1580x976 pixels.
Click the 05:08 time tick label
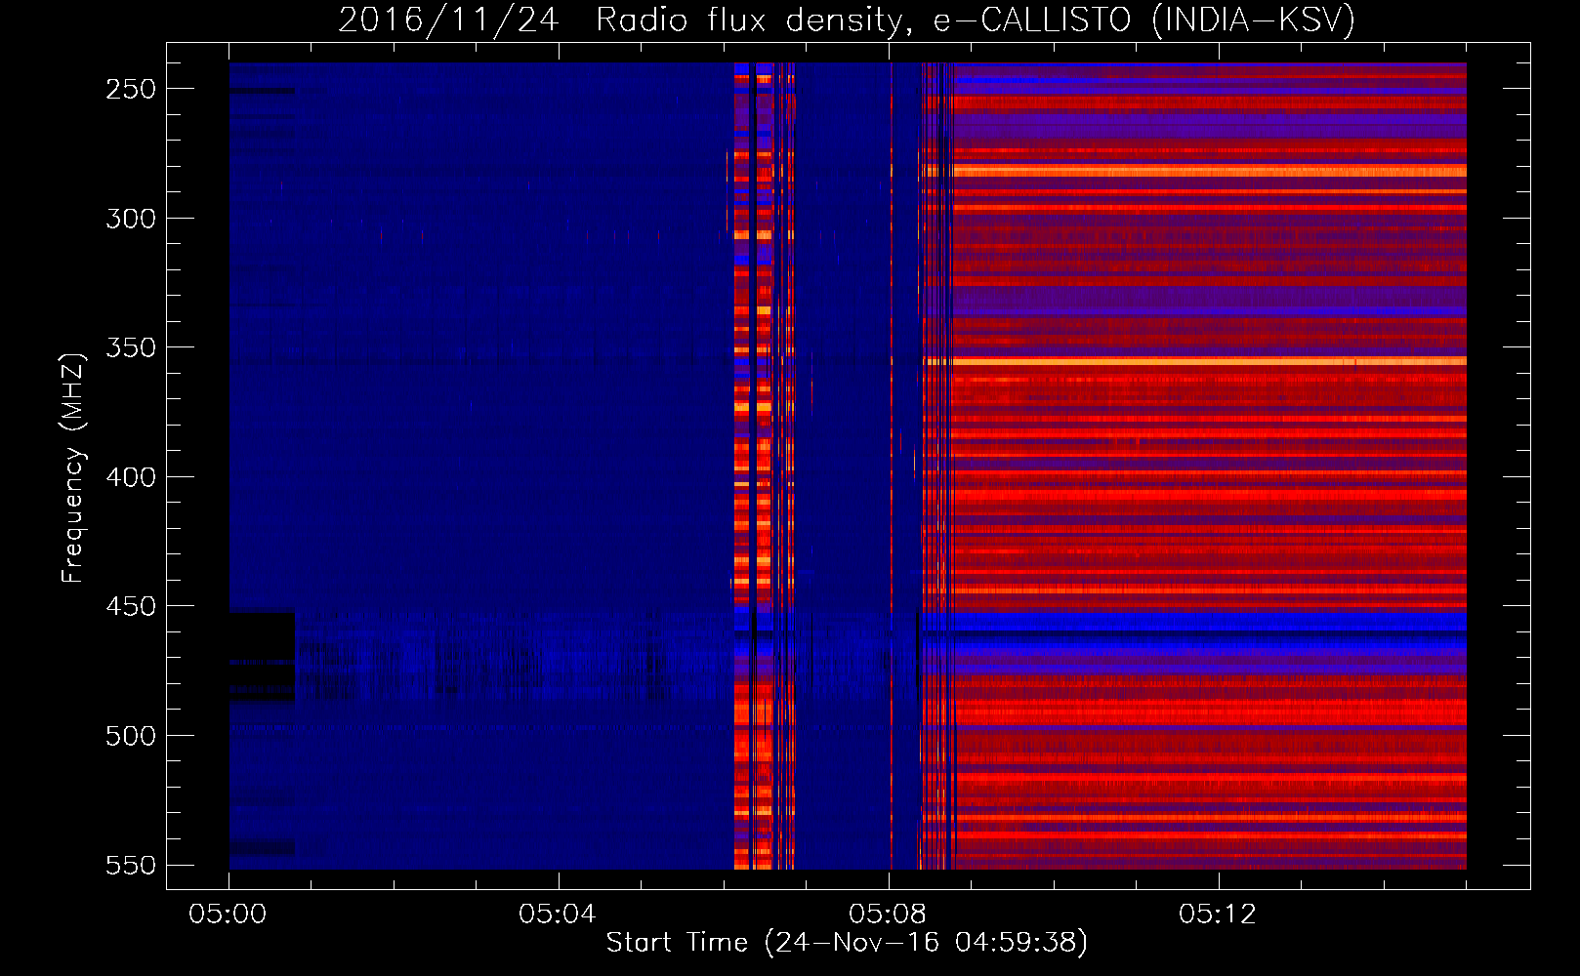pos(888,915)
